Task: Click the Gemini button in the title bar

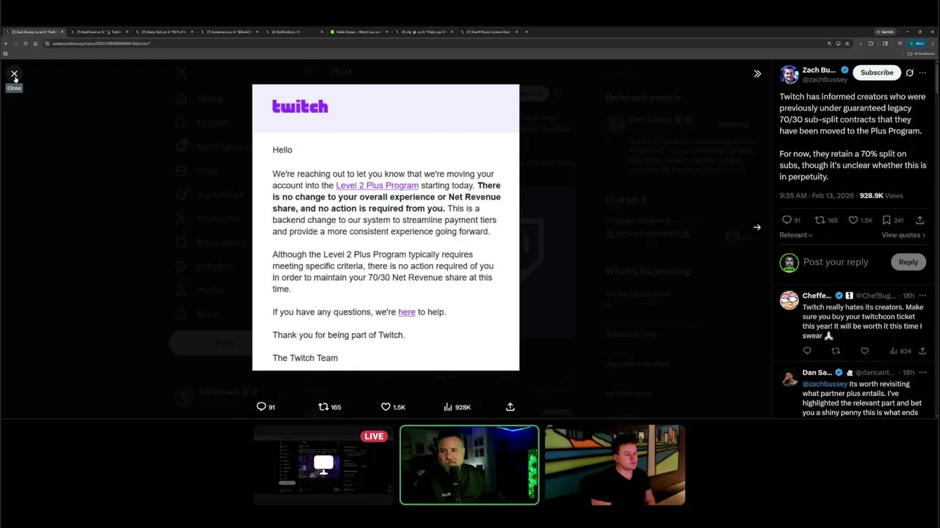Action: pyautogui.click(x=885, y=32)
